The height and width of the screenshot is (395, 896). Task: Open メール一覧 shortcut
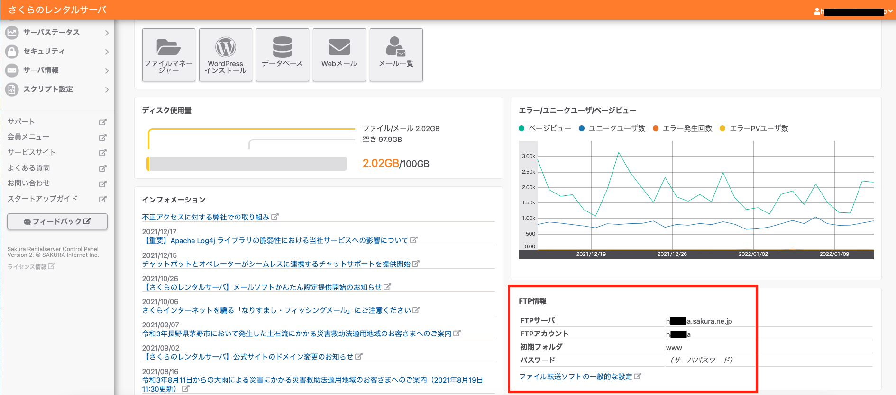396,55
